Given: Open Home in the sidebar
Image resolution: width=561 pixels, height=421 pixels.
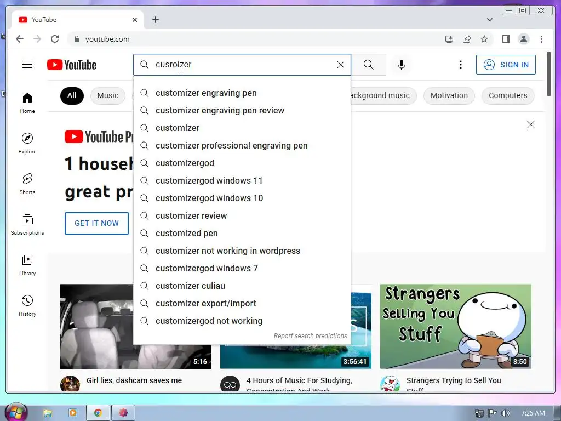Looking at the screenshot, I should click(27, 103).
